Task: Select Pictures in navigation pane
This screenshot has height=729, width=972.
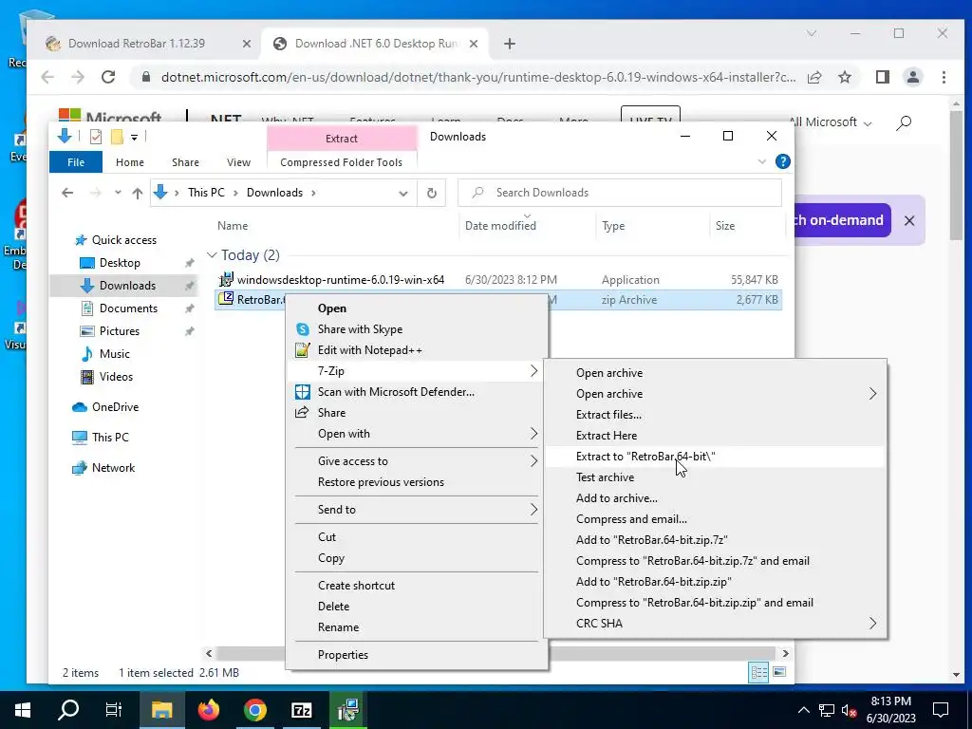Action: point(119,331)
